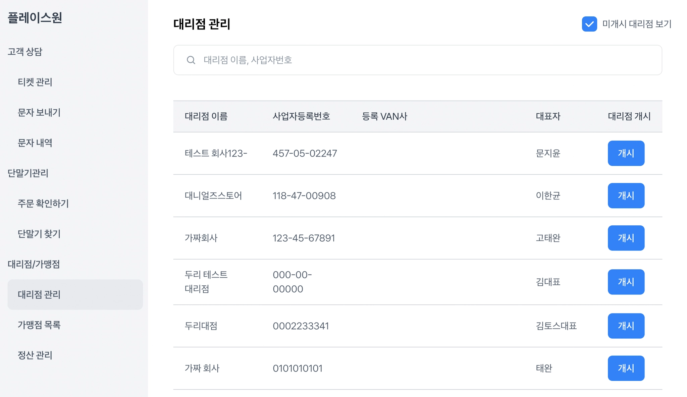Select 주문 확인하기 in sidebar
687x397 pixels.
43,204
